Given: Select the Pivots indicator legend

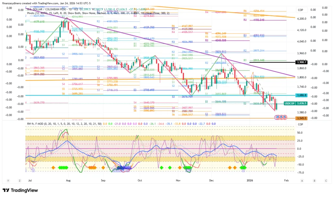Looking at the screenshot, I should pyautogui.click(x=31, y=13).
